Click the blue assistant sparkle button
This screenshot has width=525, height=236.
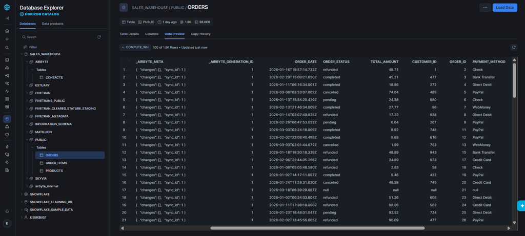521,206
